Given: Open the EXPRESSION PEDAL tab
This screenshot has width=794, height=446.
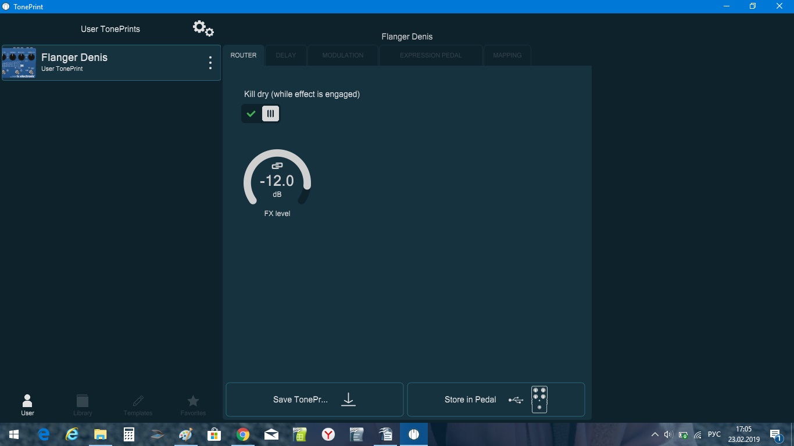Looking at the screenshot, I should tap(431, 55).
